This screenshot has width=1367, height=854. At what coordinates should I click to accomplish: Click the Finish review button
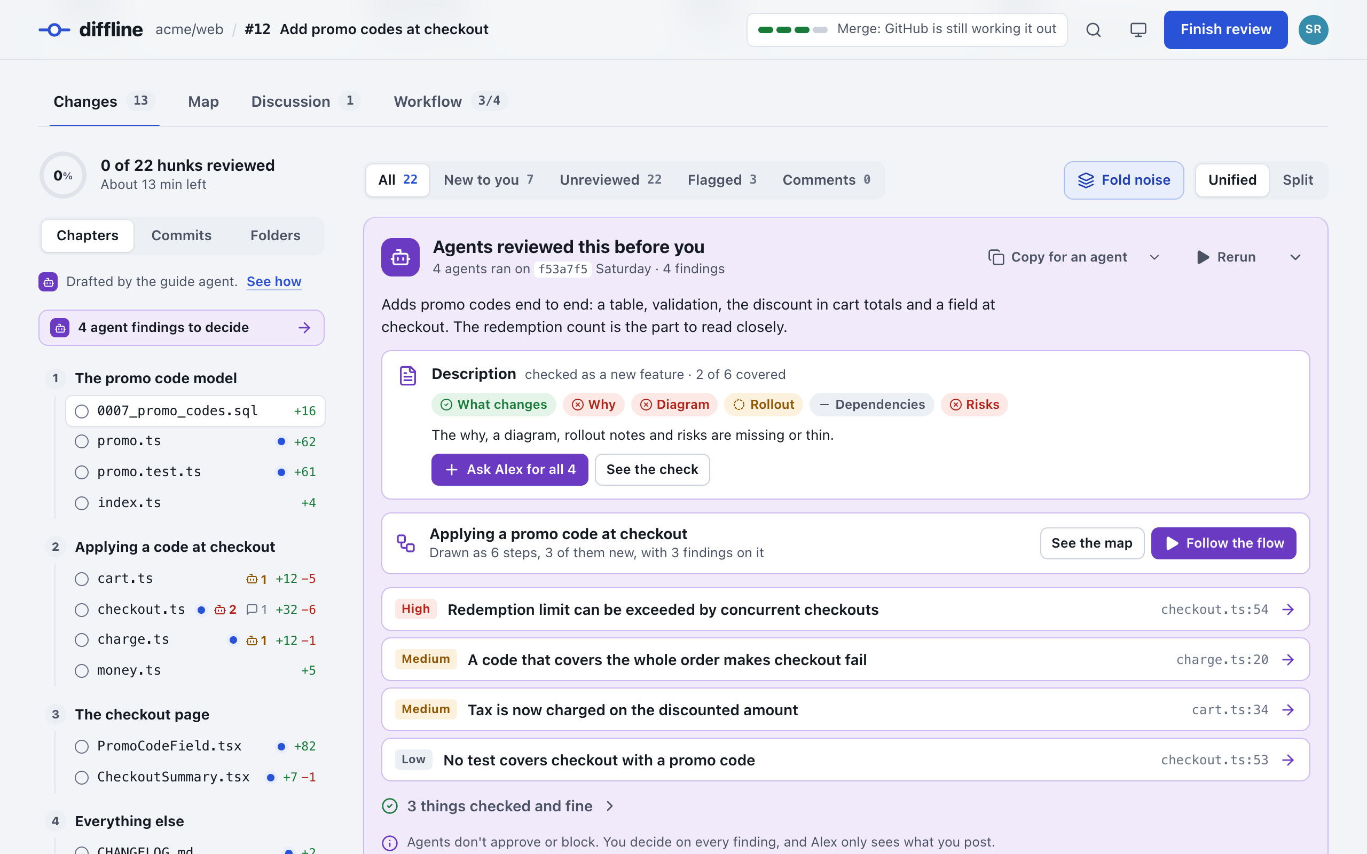[1226, 29]
